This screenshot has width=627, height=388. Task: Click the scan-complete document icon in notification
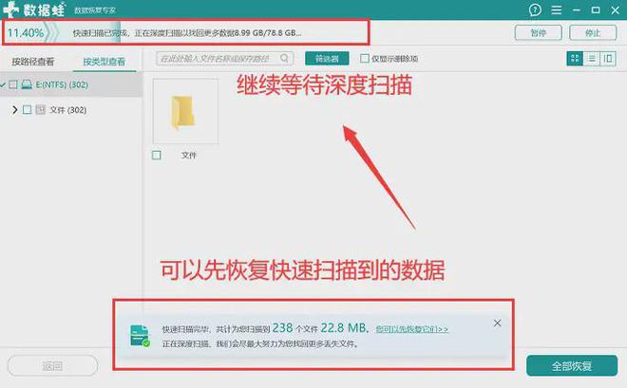click(x=140, y=335)
